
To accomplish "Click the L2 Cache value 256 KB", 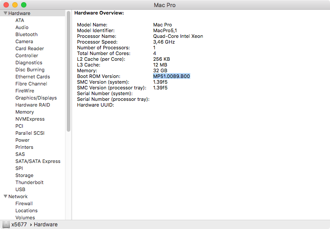I will (161, 59).
